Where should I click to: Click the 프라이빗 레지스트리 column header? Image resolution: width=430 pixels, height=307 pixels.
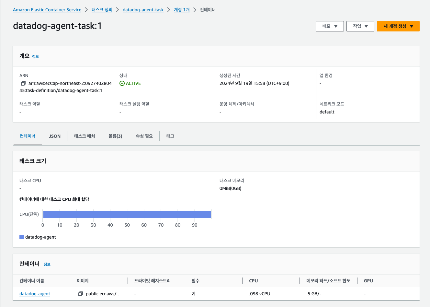pos(152,281)
